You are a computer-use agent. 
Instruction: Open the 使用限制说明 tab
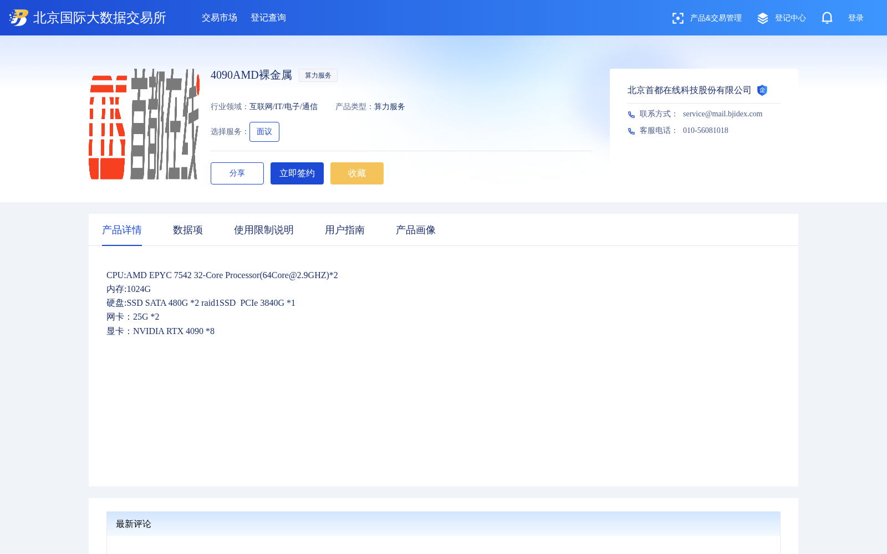click(x=264, y=230)
